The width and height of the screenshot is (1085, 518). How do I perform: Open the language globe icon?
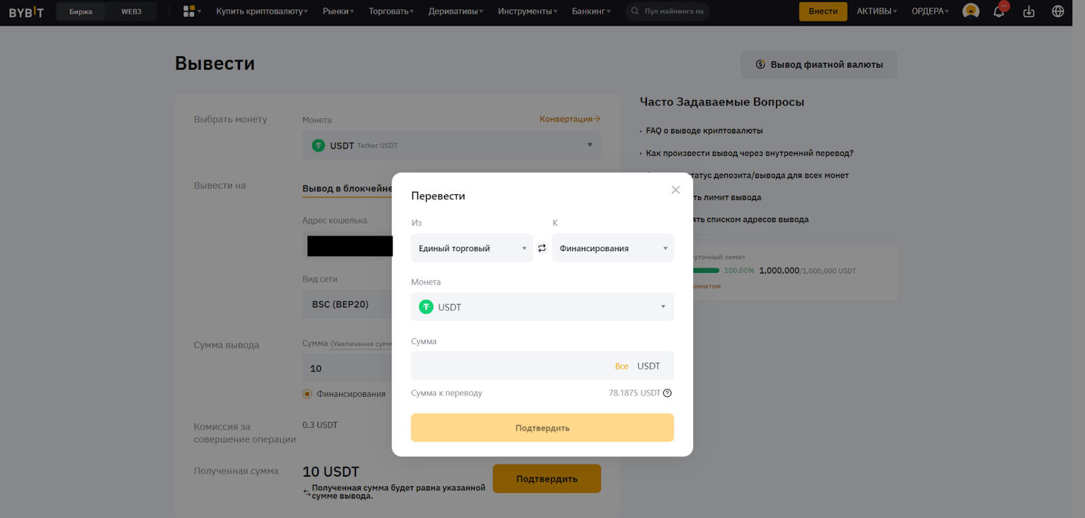point(1058,12)
